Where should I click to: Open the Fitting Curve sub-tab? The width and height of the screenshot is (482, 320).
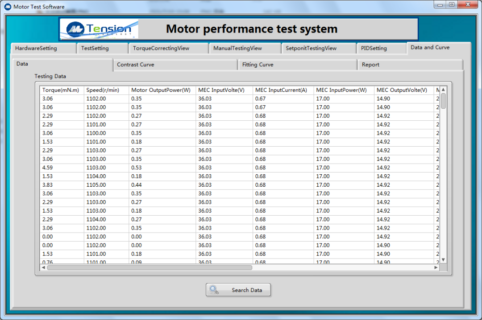coord(298,65)
